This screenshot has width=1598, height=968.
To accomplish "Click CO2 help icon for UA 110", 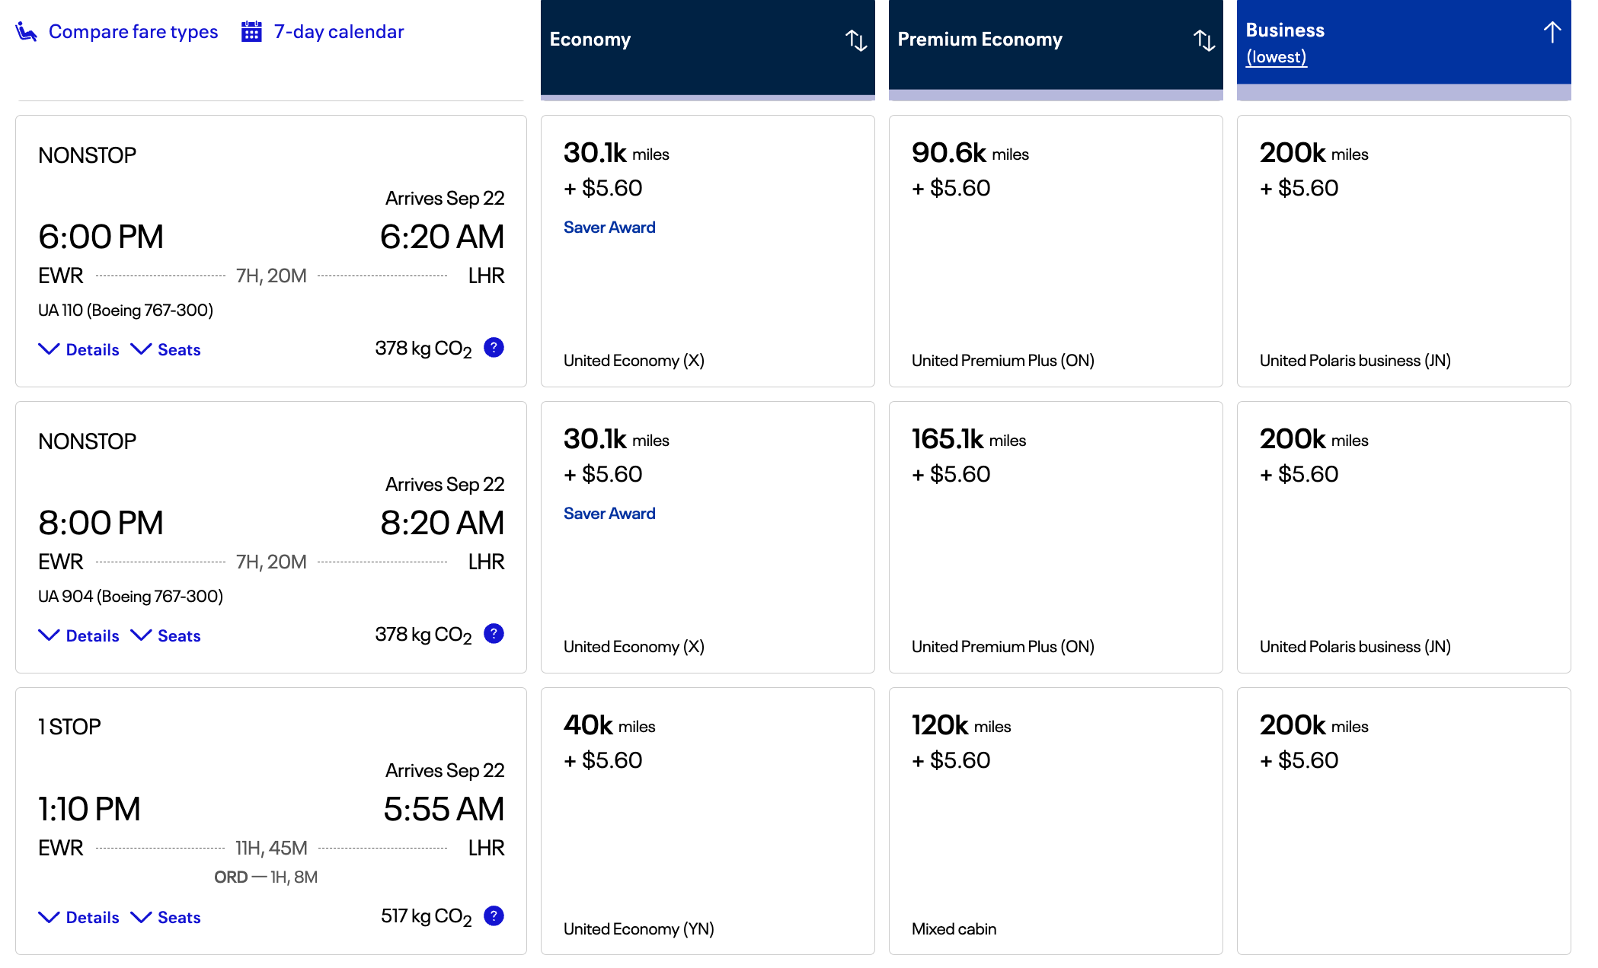I will click(494, 348).
